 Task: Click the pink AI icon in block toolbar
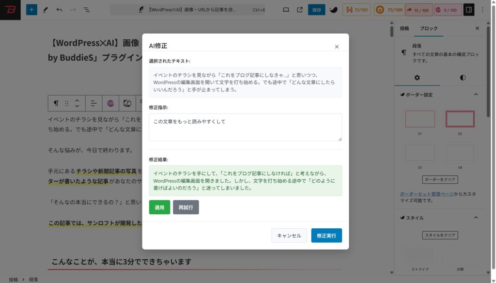[x=110, y=103]
